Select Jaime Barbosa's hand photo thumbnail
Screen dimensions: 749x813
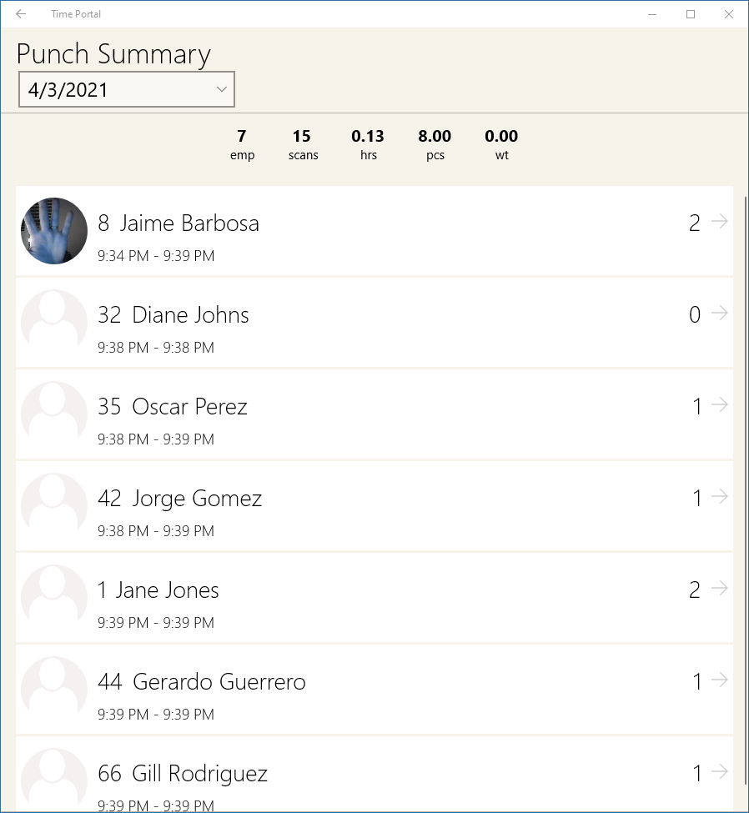click(x=54, y=231)
